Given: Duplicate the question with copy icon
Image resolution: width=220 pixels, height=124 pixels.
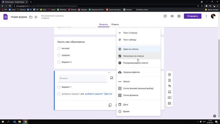Looking at the screenshot, I should (110, 105).
